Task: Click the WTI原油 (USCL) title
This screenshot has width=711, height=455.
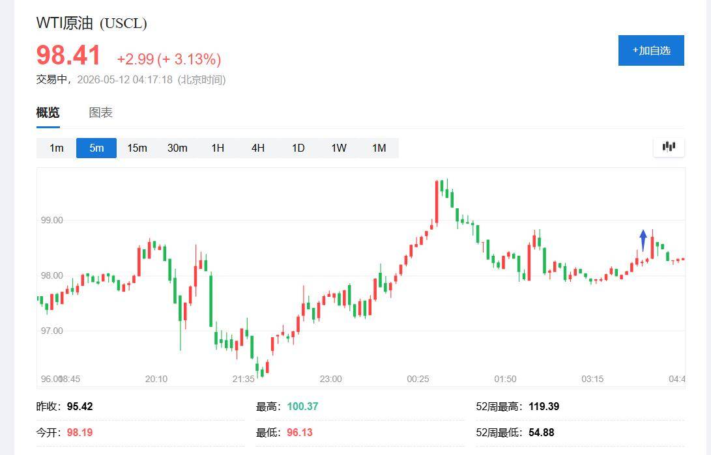Action: (92, 23)
